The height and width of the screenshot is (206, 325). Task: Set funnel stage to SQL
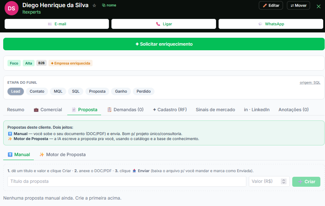click(76, 91)
